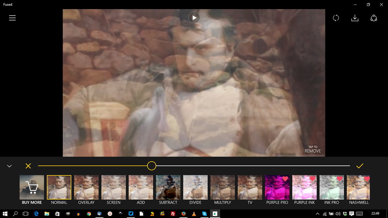The width and height of the screenshot is (388, 218).
Task: Select the Normal blend mode
Action: [59, 187]
